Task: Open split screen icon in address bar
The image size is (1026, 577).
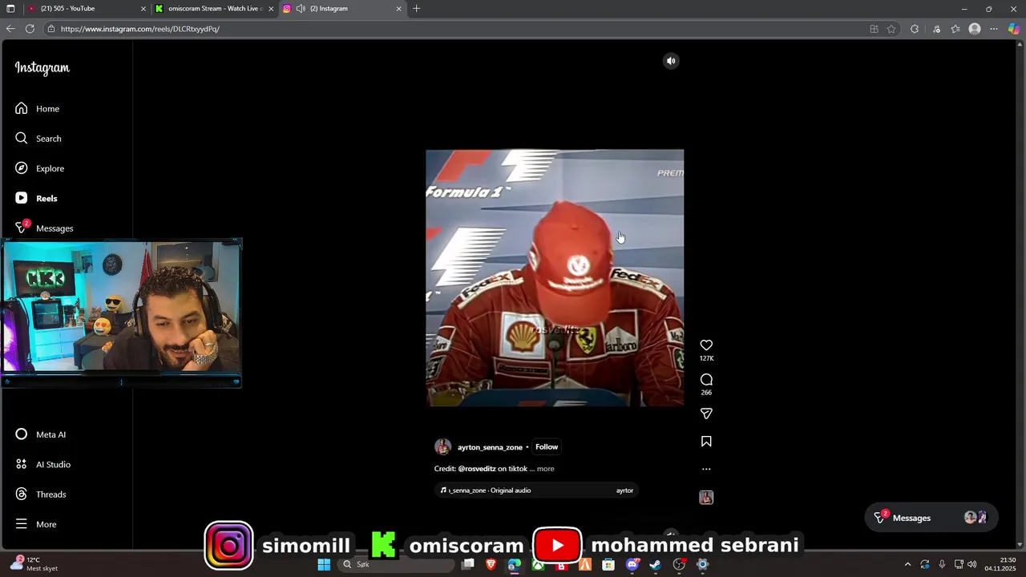Action: click(x=874, y=29)
